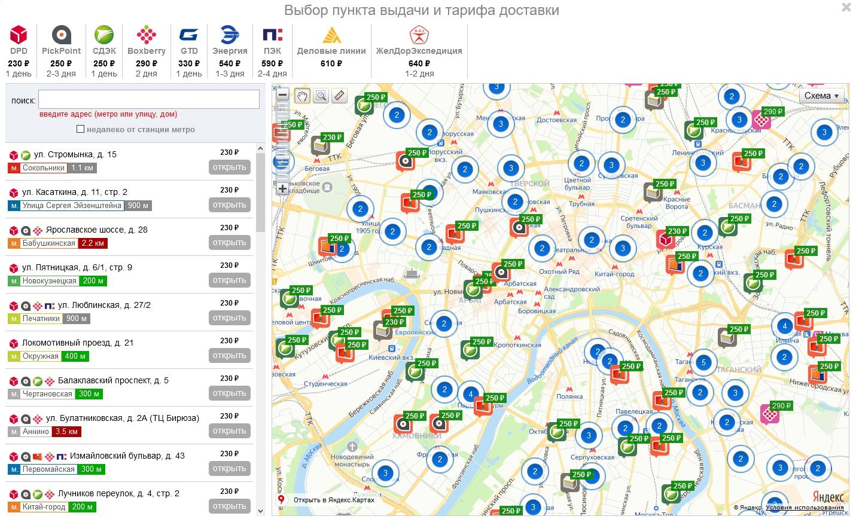Viewport: 853px width, 519px height.
Task: Click the Яндекс logo on the map
Action: [828, 497]
